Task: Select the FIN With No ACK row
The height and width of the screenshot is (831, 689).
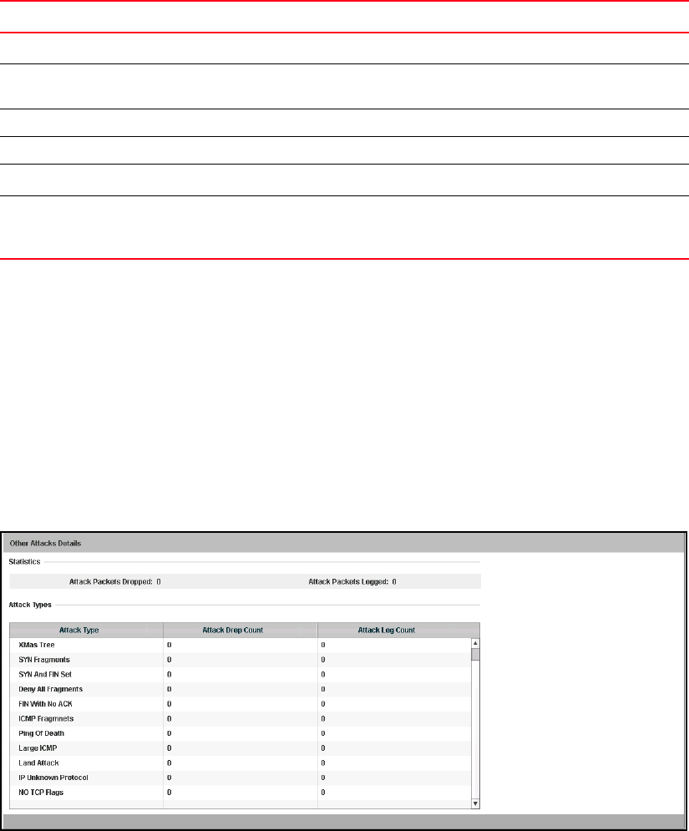Action: pos(240,704)
